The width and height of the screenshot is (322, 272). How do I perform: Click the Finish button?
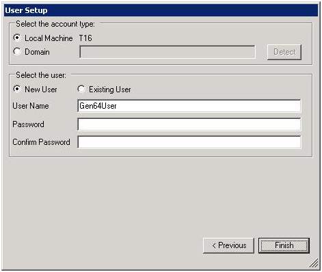coord(284,245)
